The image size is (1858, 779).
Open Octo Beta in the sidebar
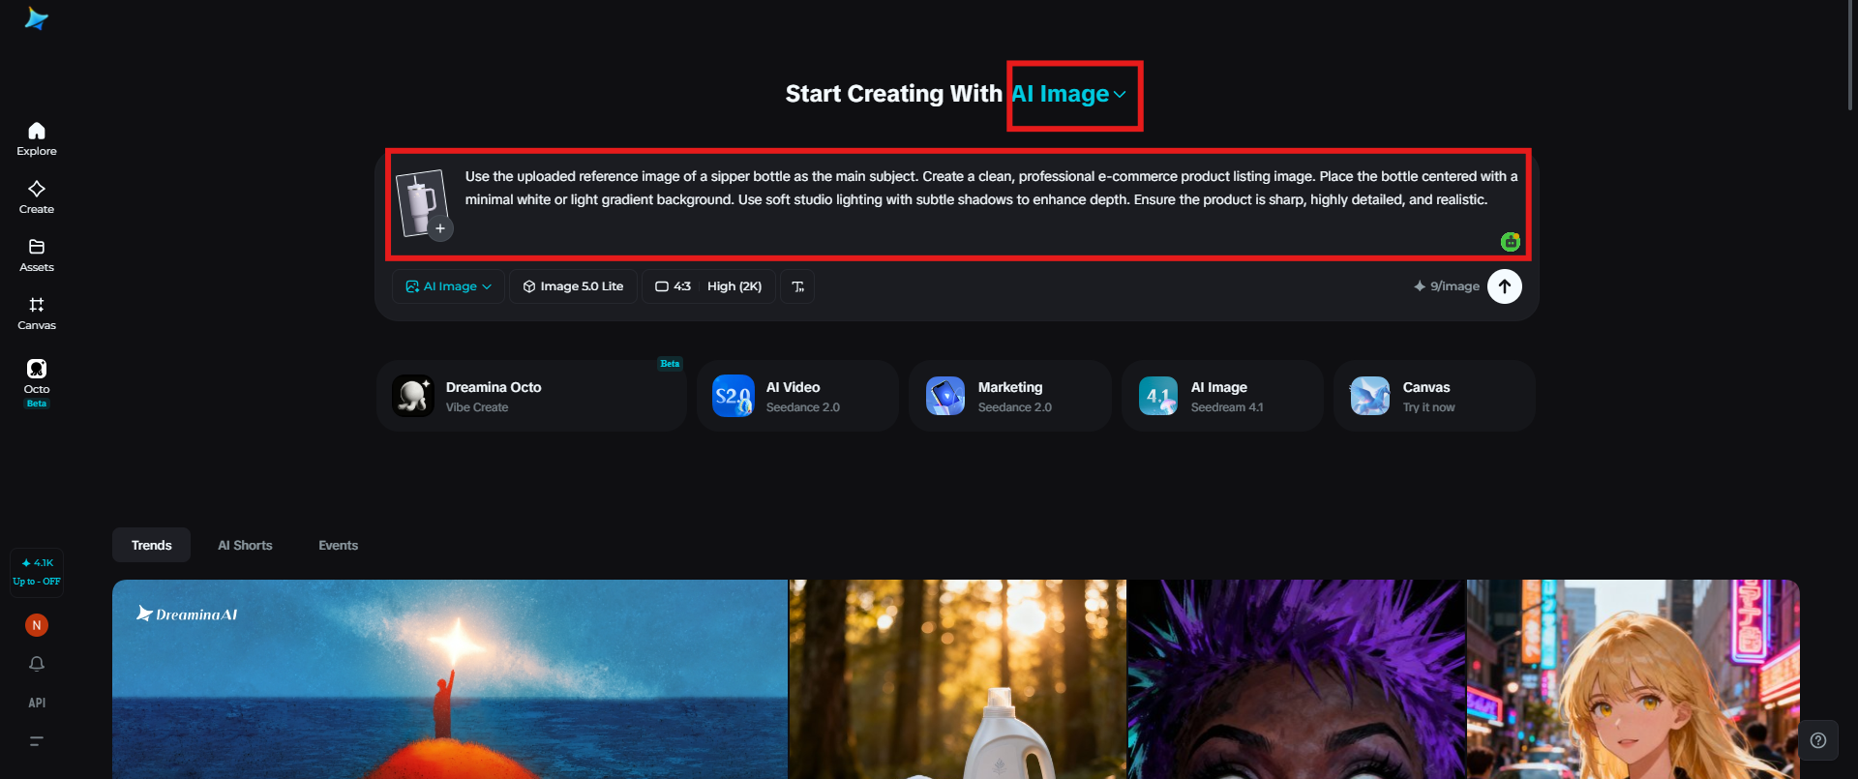[x=37, y=382]
